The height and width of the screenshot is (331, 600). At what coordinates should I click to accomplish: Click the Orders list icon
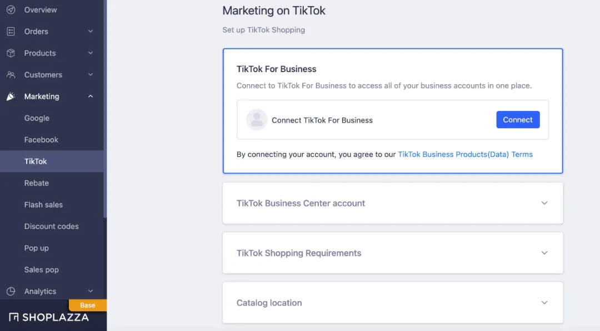tap(11, 32)
